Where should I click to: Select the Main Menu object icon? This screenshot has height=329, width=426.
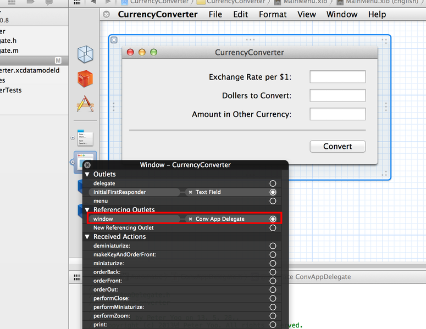tap(85, 137)
